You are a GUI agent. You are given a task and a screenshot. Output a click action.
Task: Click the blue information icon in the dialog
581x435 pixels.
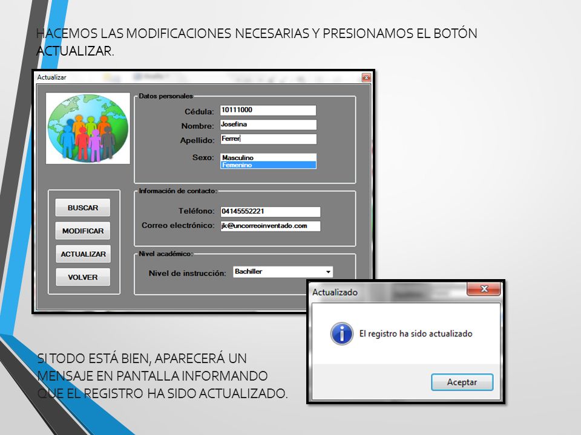[x=341, y=333]
